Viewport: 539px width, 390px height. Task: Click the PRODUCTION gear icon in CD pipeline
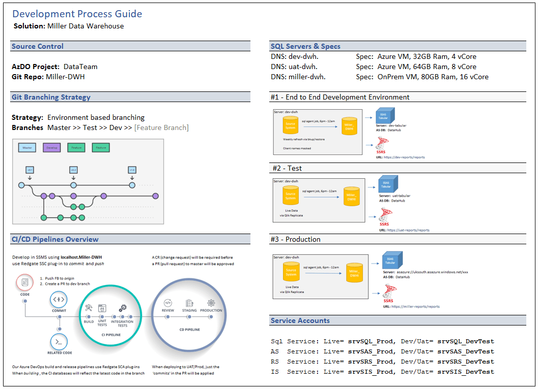tap(211, 303)
